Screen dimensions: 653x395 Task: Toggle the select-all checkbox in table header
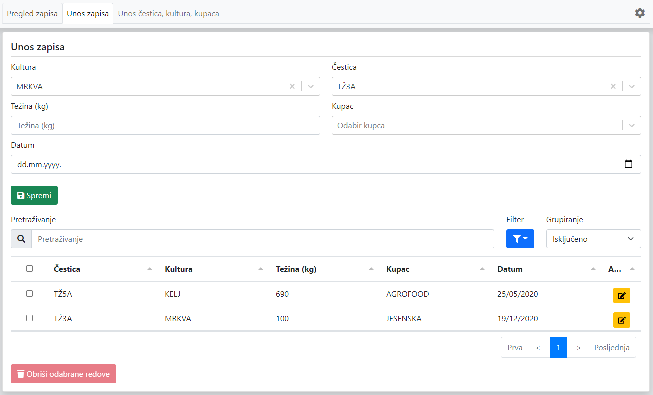tap(29, 269)
